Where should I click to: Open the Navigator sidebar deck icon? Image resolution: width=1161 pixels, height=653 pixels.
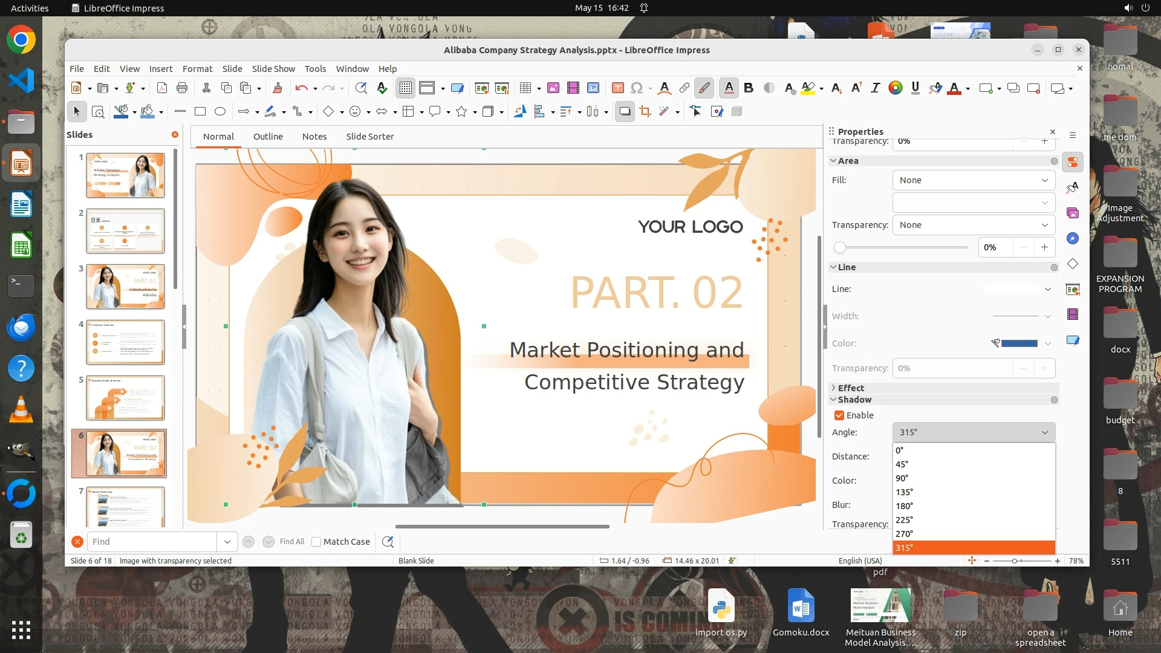coord(1073,238)
